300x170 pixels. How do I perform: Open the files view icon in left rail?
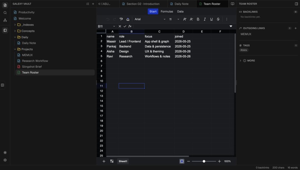coord(5,5)
